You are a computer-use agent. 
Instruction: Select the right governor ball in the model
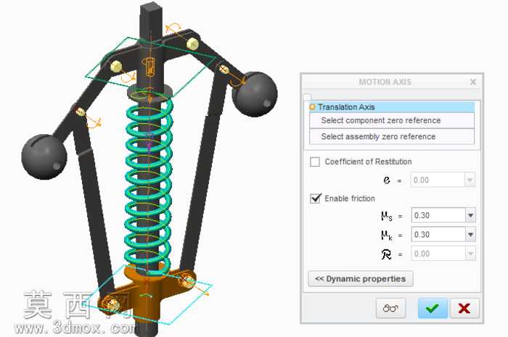255,94
